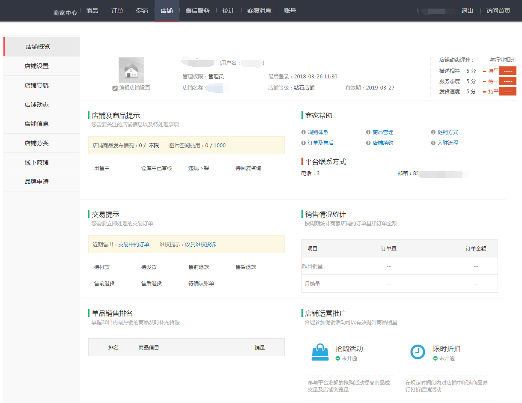Click the 订单金额 column header
The height and width of the screenshot is (403, 522).
coord(476,249)
